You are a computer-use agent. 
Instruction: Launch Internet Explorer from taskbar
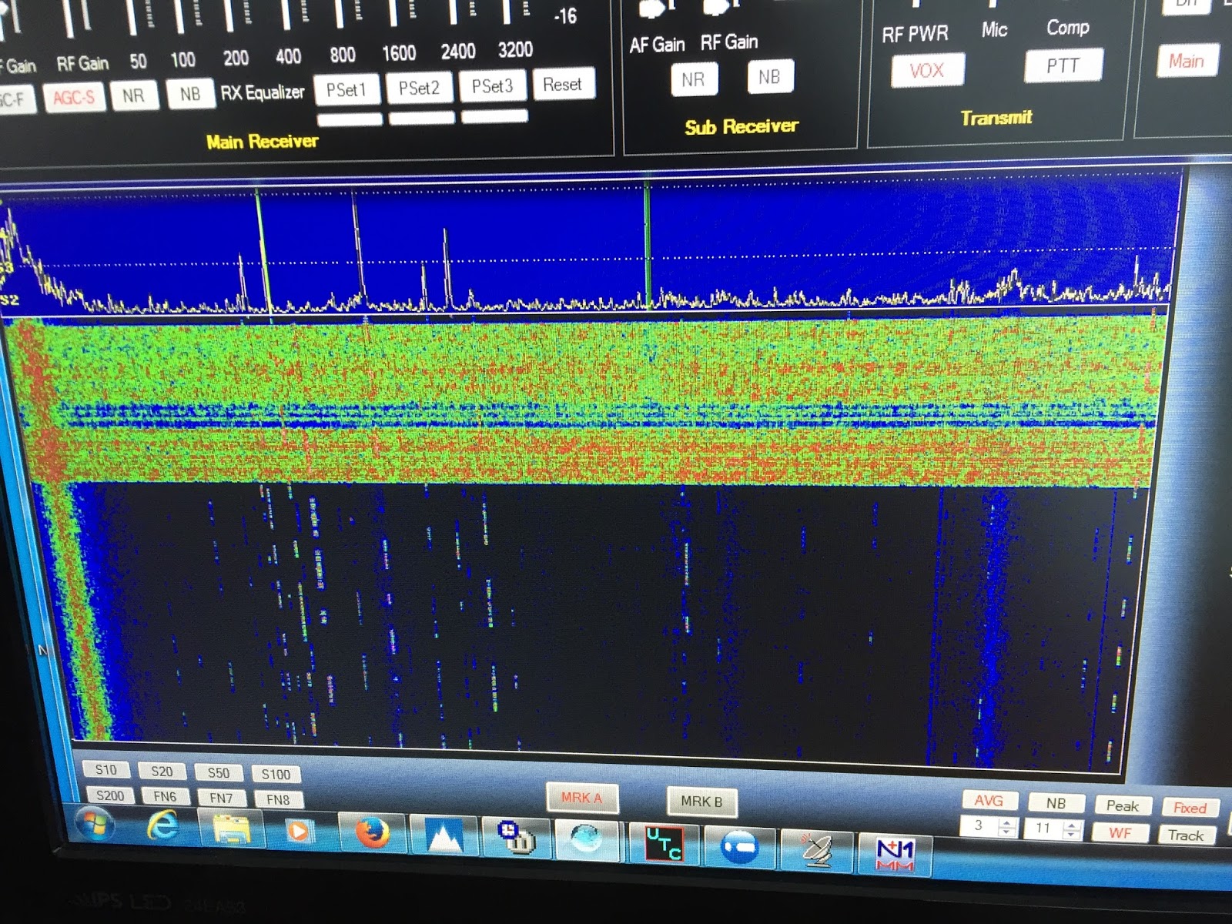tap(162, 826)
